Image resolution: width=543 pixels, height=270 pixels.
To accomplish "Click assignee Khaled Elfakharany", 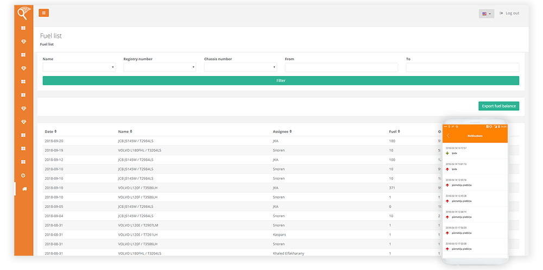I will pos(288,253).
